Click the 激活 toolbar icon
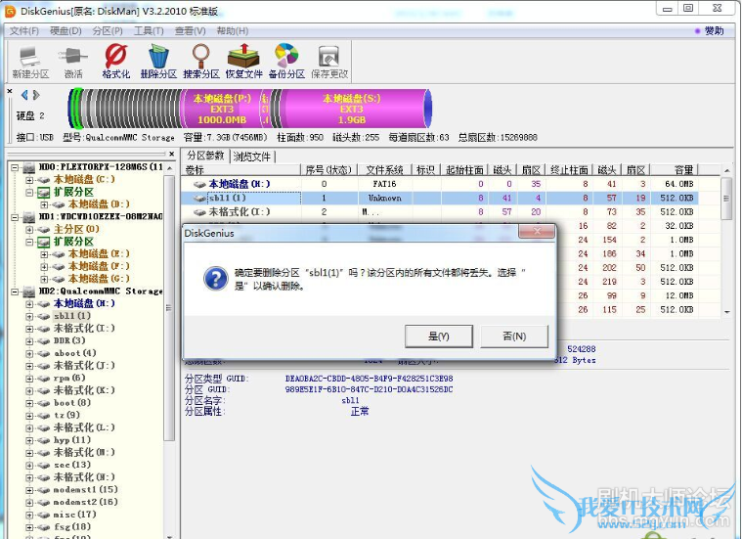 point(73,62)
